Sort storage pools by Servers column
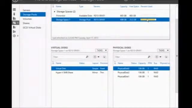The width and height of the screenshot is (192, 108). pyautogui.click(x=97, y=6)
